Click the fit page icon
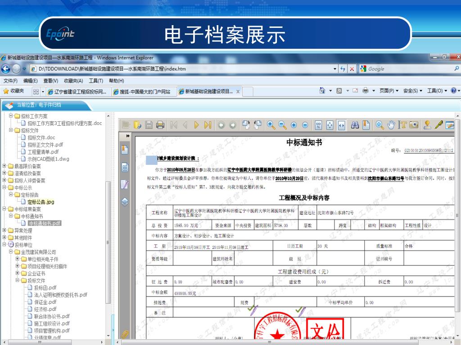 click(330, 125)
